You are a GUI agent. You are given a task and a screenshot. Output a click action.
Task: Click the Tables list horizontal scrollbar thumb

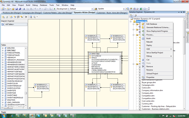[8, 108]
